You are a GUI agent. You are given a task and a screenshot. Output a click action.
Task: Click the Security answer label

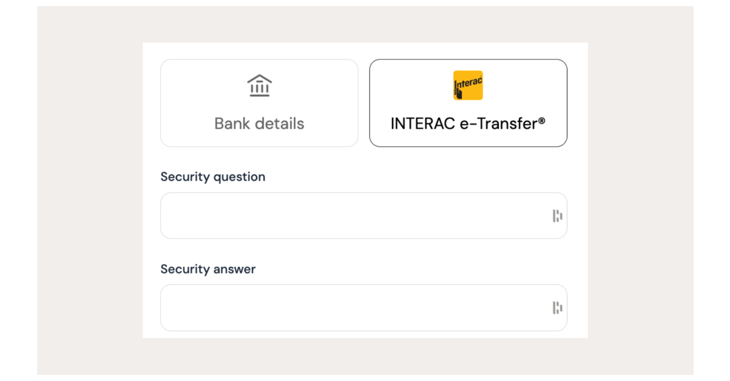(x=207, y=269)
